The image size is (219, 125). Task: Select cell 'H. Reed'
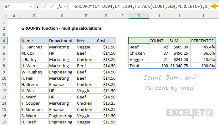[x=34, y=122]
